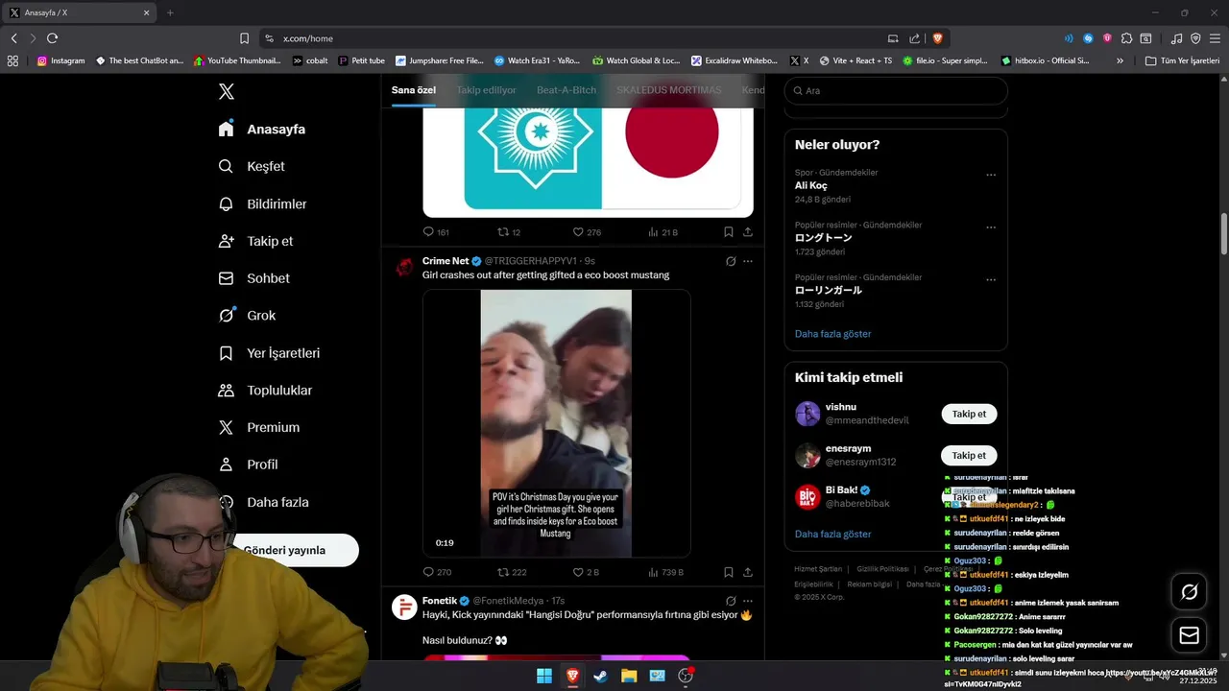1229x691 pixels.
Task: Open more options for ローリンガール trend
Action: [991, 280]
